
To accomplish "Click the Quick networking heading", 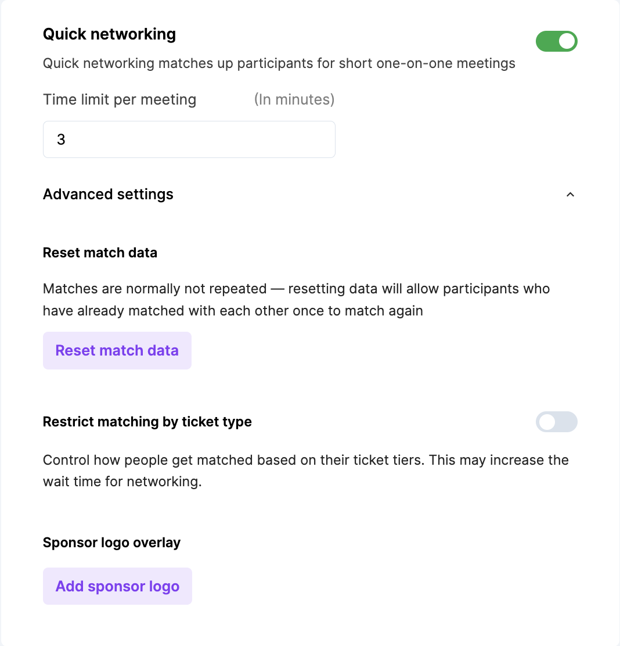I will click(x=109, y=34).
